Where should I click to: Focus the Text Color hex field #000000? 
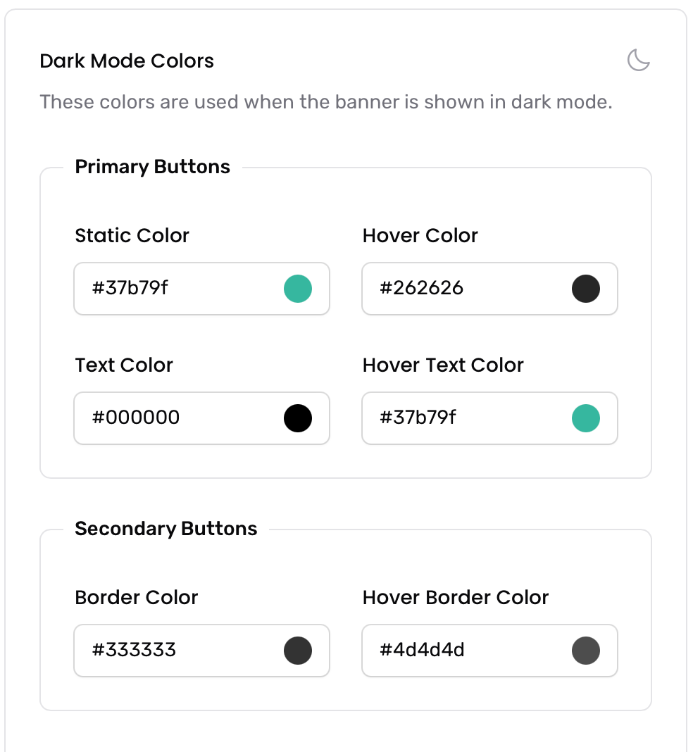(x=201, y=418)
